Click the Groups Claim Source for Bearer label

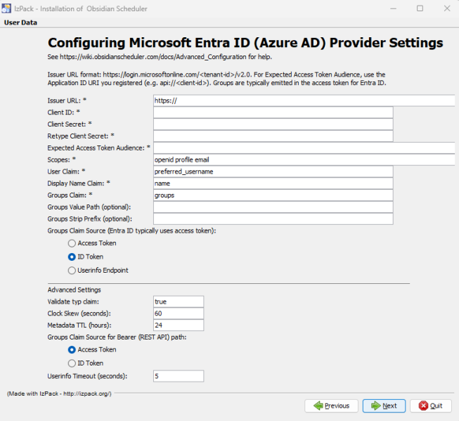click(117, 337)
